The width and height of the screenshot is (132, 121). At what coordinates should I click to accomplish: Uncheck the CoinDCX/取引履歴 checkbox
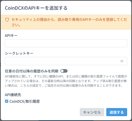tap(7, 101)
